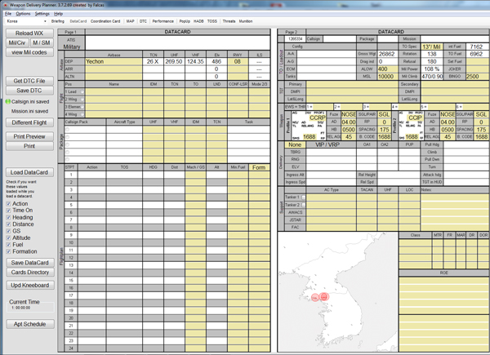This screenshot has width=490, height=355.
Task: Click the MSL 10000 value
Action: (x=387, y=77)
